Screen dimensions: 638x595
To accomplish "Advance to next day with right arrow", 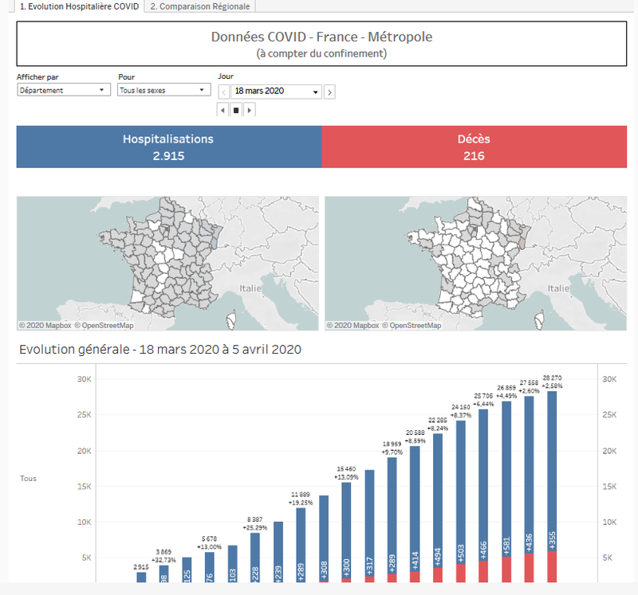I will (x=330, y=92).
